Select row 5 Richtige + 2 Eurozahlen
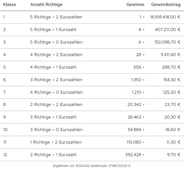 pos(92,17)
